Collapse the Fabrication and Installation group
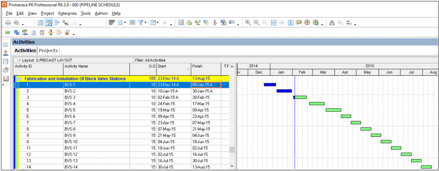This screenshot has width=439, height=171. pos(20,79)
